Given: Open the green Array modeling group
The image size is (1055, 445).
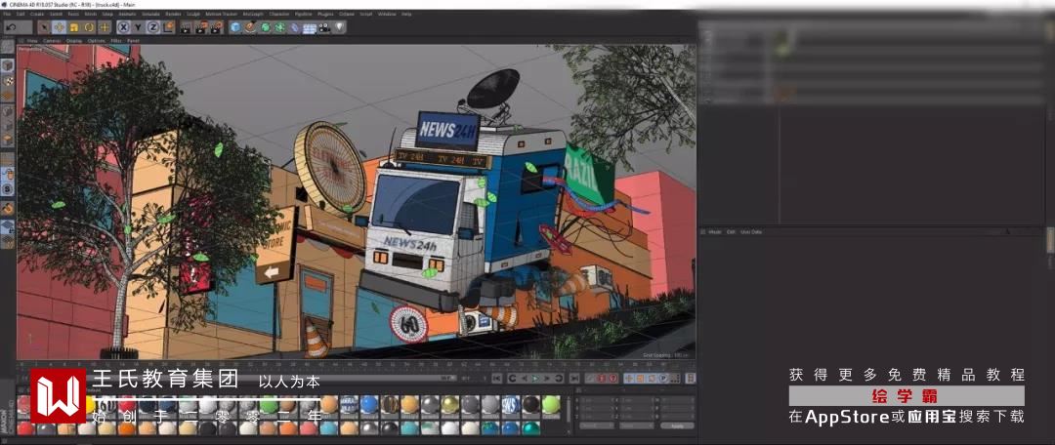Looking at the screenshot, I should point(280,27).
